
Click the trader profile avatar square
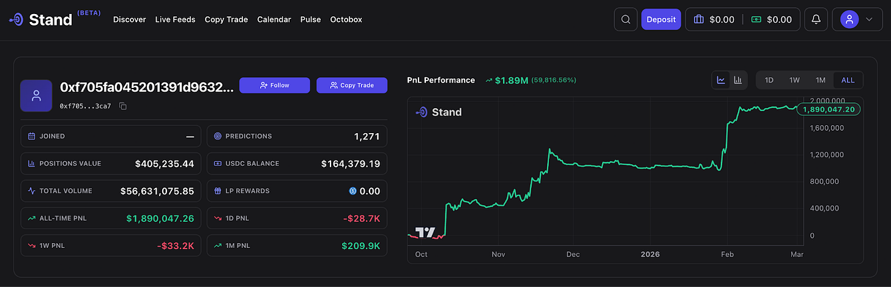(36, 95)
